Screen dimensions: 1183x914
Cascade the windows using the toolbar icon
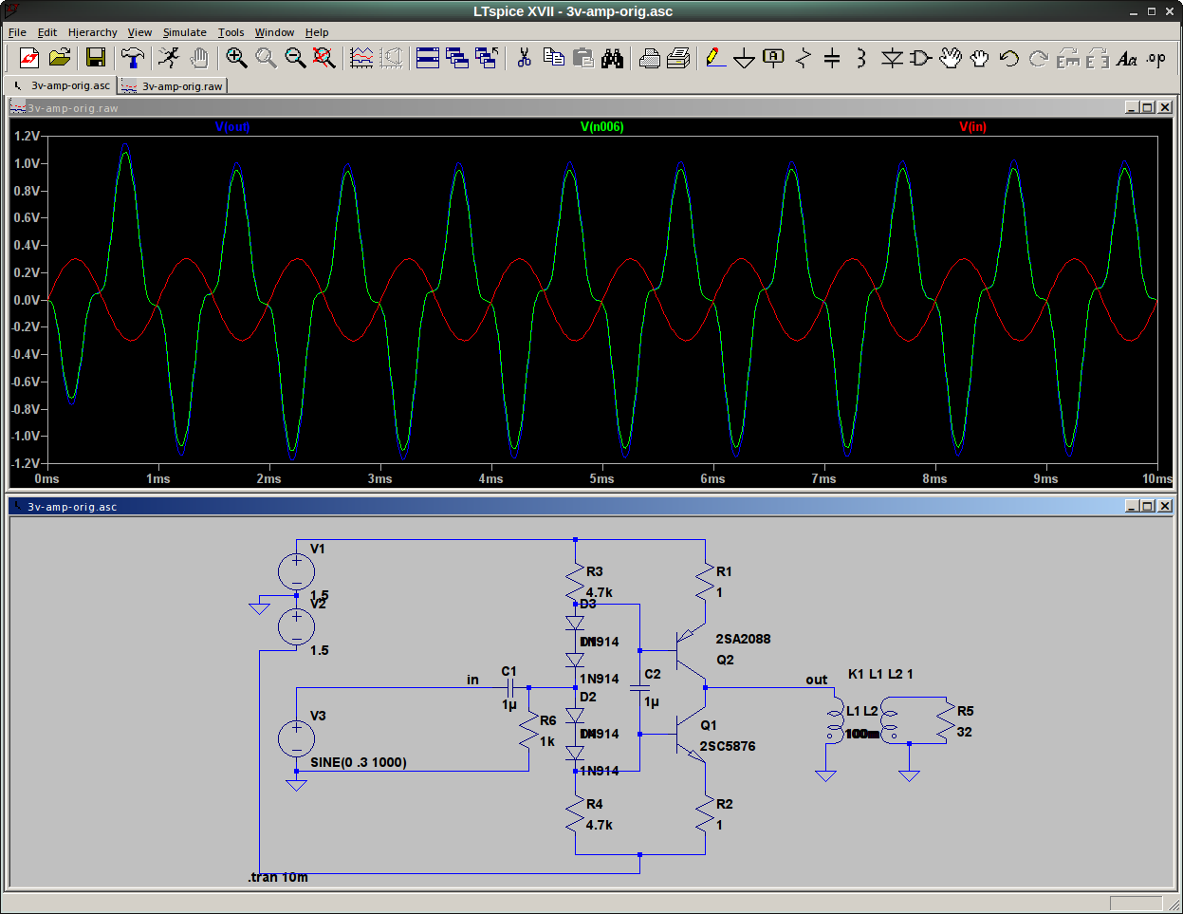point(457,58)
